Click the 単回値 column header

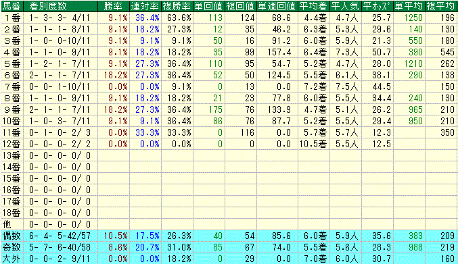(x=209, y=6)
